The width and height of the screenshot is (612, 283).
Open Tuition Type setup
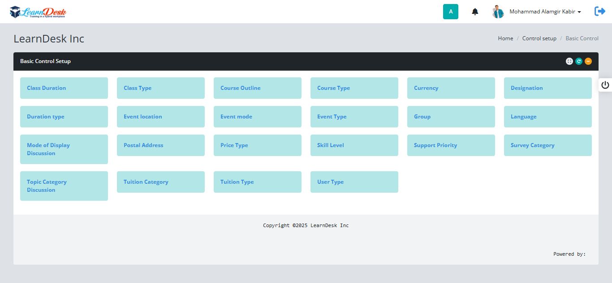click(258, 182)
